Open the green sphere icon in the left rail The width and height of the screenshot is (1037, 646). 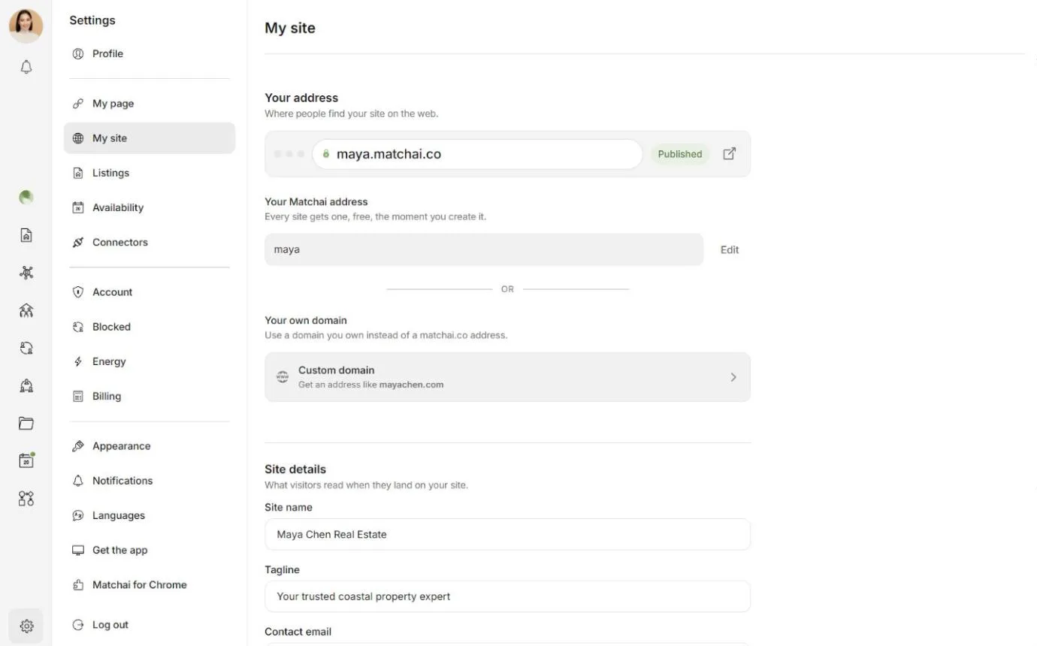click(26, 198)
